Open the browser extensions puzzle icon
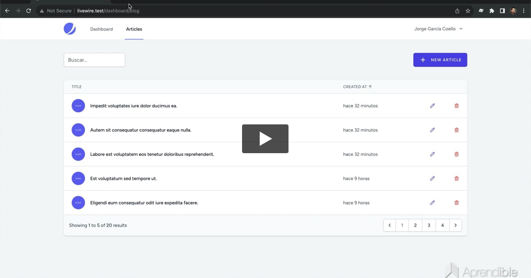The width and height of the screenshot is (531, 278). pos(492,11)
